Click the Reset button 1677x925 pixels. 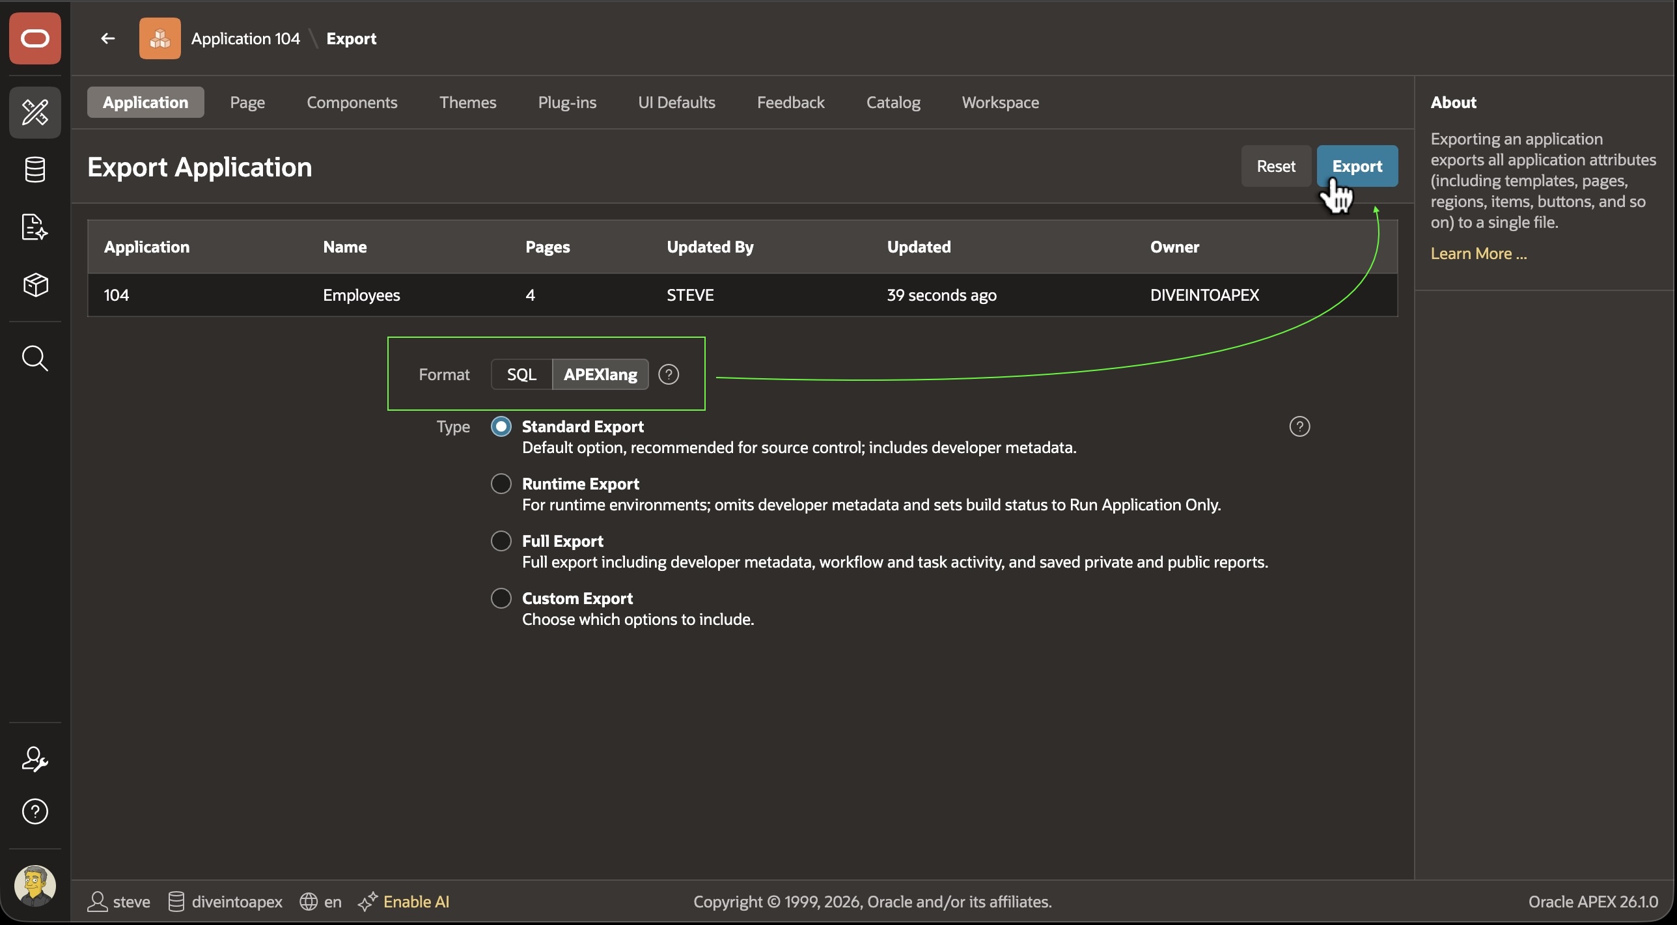pyautogui.click(x=1276, y=166)
